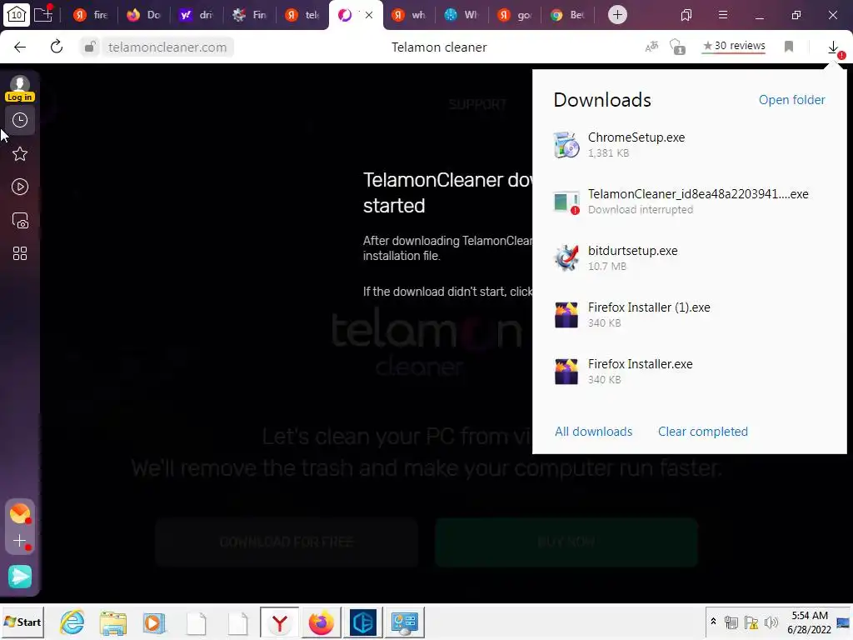This screenshot has height=640, width=853.
Task: Open the bookmarks panel icon in title bar
Action: pos(686,15)
